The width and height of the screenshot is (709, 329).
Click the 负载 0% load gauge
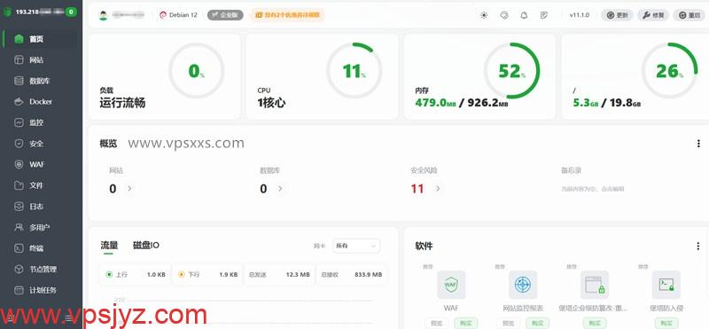196,71
